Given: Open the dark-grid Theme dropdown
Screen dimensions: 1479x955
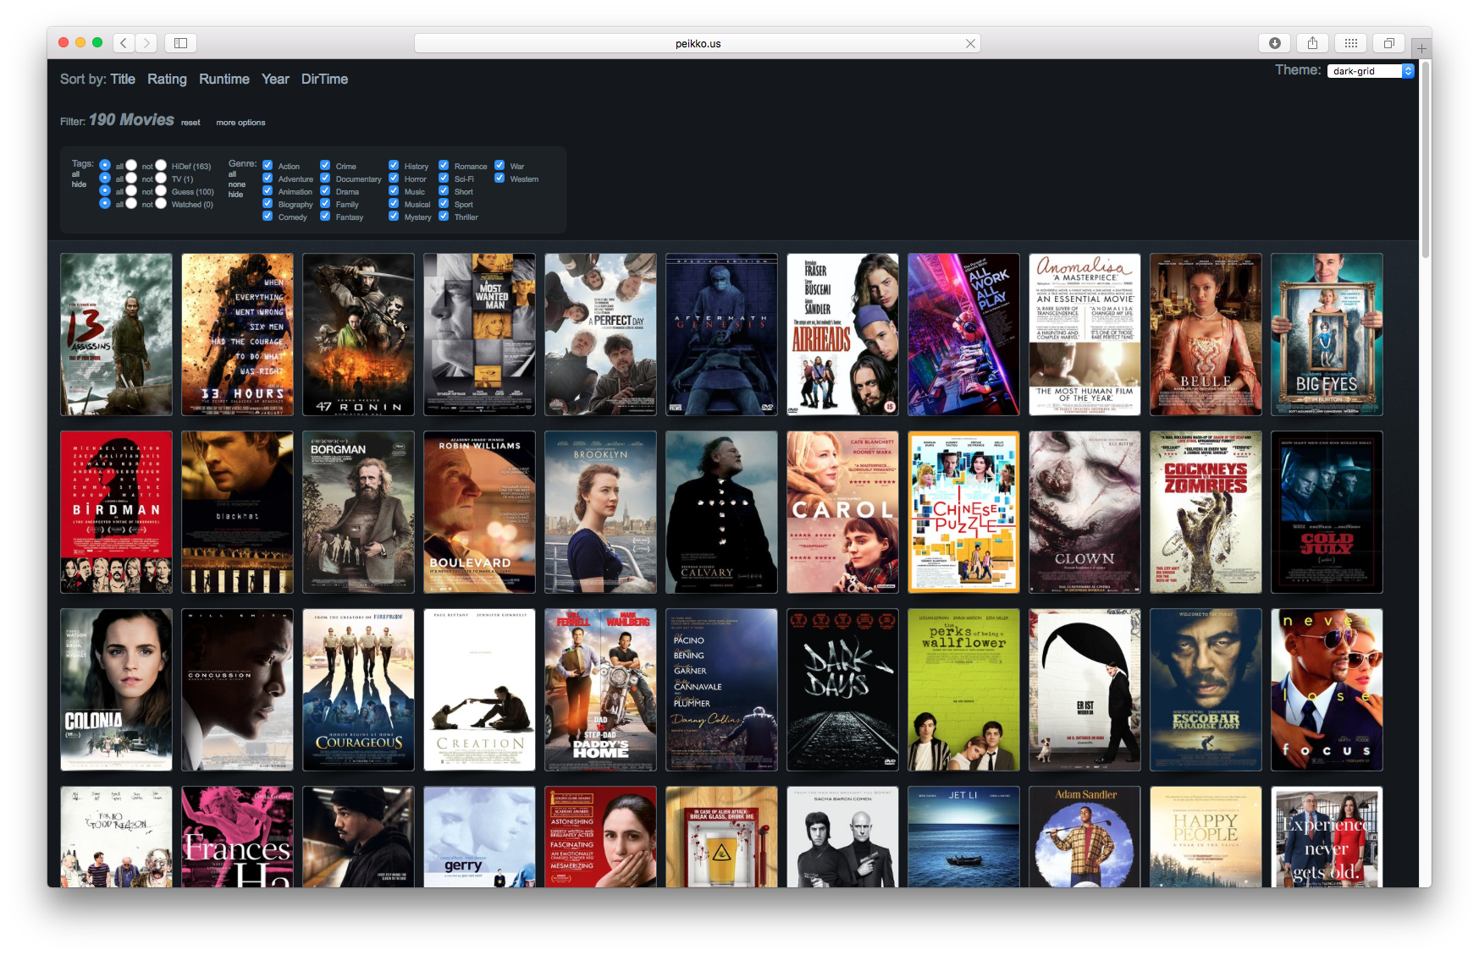Looking at the screenshot, I should [x=1370, y=70].
